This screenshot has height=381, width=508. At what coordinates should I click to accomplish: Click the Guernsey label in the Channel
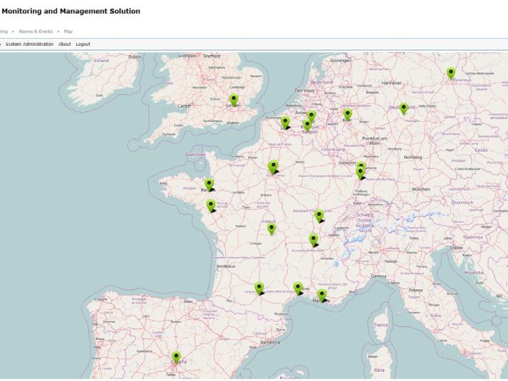[x=195, y=155]
